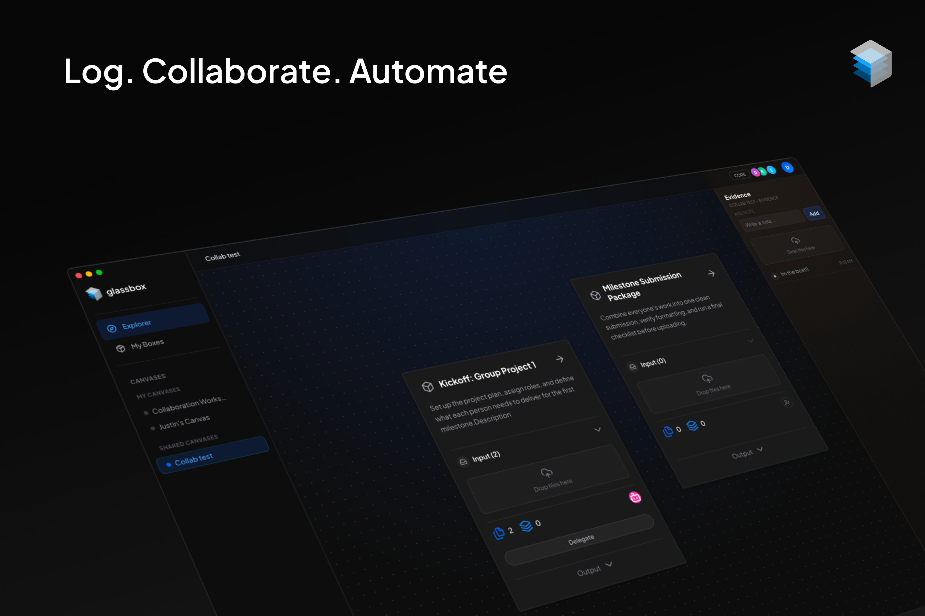Collapse Kickoff box description chevron
Viewport: 925px width, 616px height.
pyautogui.click(x=598, y=429)
